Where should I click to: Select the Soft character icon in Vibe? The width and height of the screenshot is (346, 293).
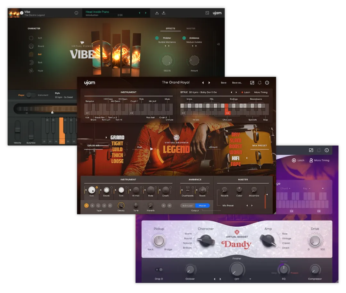point(31,38)
